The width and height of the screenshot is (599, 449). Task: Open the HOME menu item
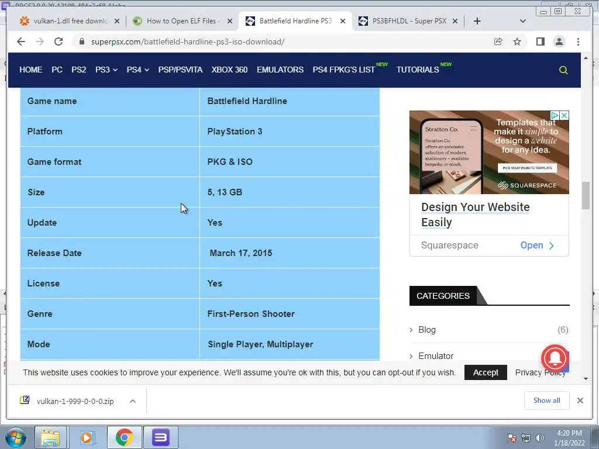[x=31, y=70]
